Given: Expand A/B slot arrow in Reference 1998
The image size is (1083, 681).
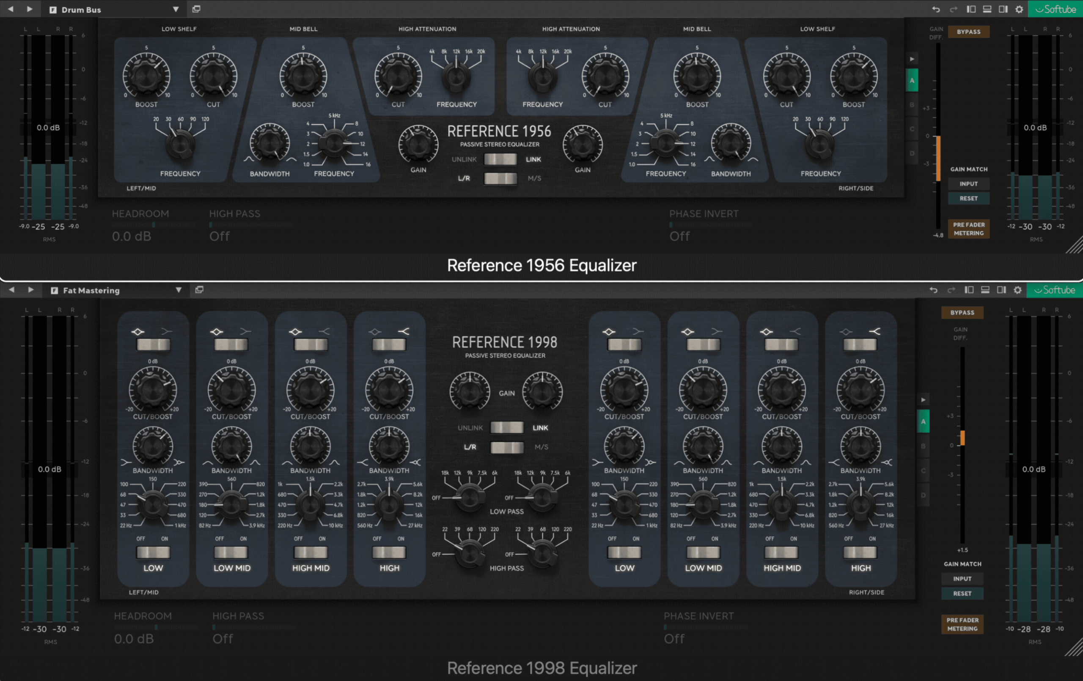Looking at the screenshot, I should [923, 399].
